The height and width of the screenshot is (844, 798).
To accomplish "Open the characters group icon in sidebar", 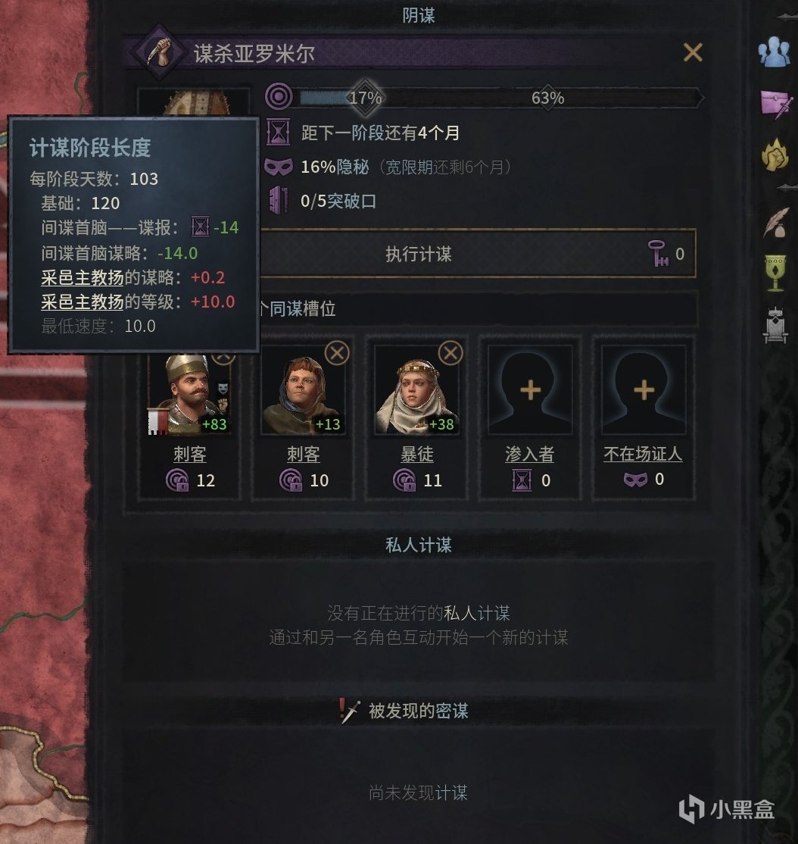I will 774,52.
